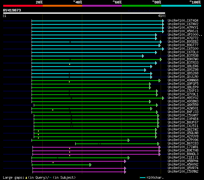Select the UniRef100_A2WS01 label
204x180 pixels.
tap(183, 109)
